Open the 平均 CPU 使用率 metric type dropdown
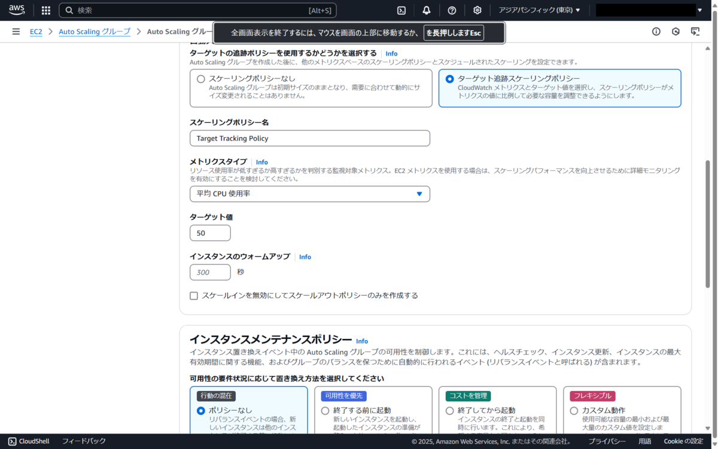This screenshot has width=718, height=449. (x=310, y=194)
